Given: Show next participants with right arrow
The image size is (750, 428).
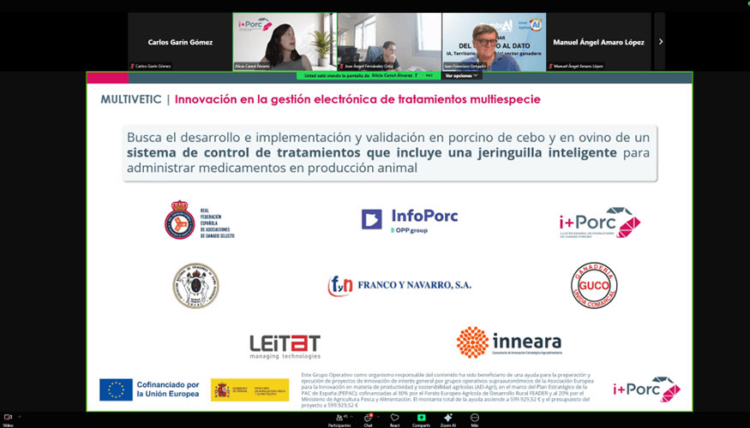Looking at the screenshot, I should pos(661,42).
